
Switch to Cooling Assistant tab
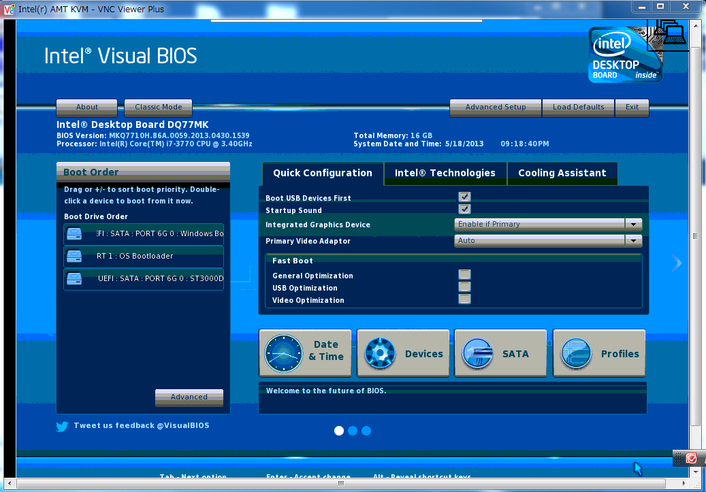(562, 174)
